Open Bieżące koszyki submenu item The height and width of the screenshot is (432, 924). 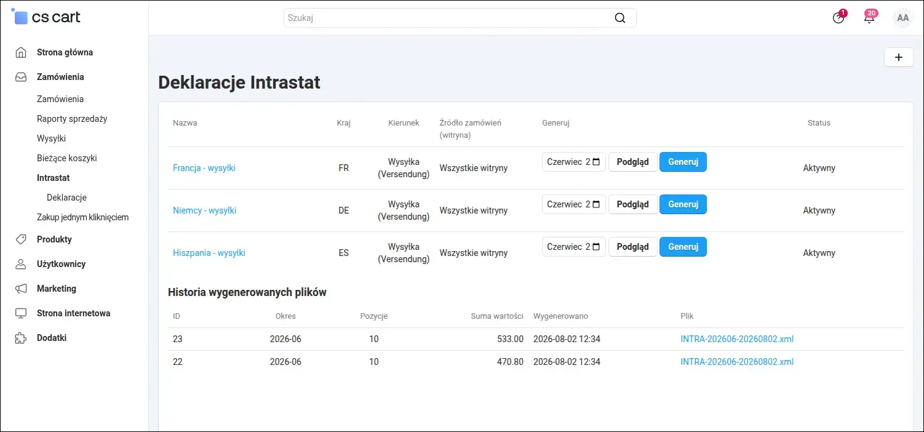67,158
